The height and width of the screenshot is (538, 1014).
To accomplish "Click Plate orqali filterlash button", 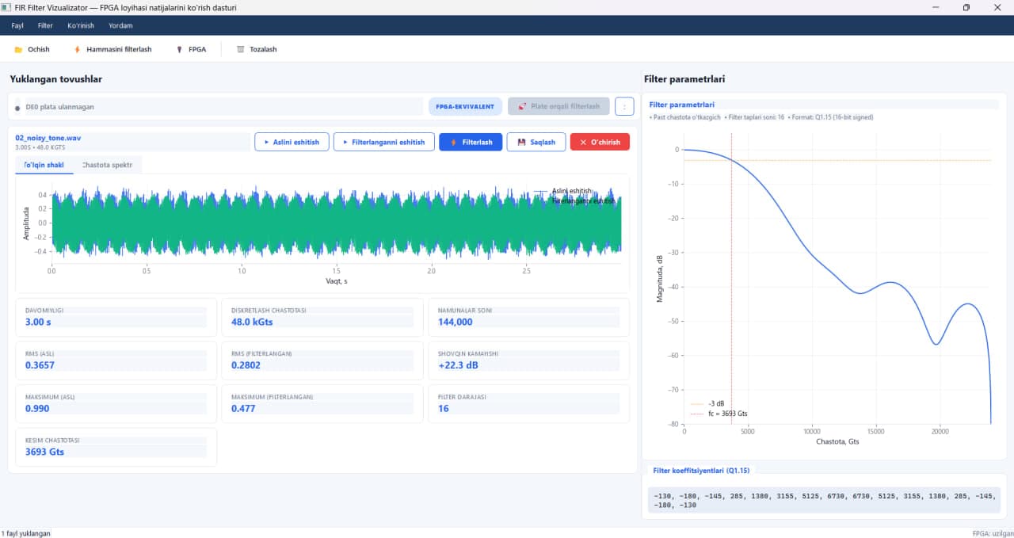I will (x=558, y=106).
